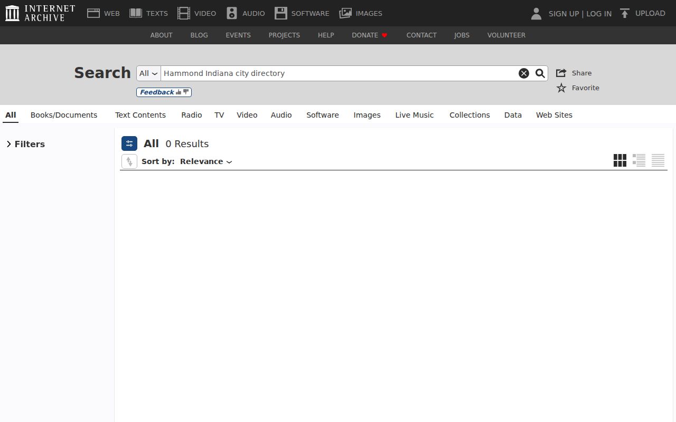Open the All search-type dropdown
676x422 pixels.
pyautogui.click(x=148, y=73)
